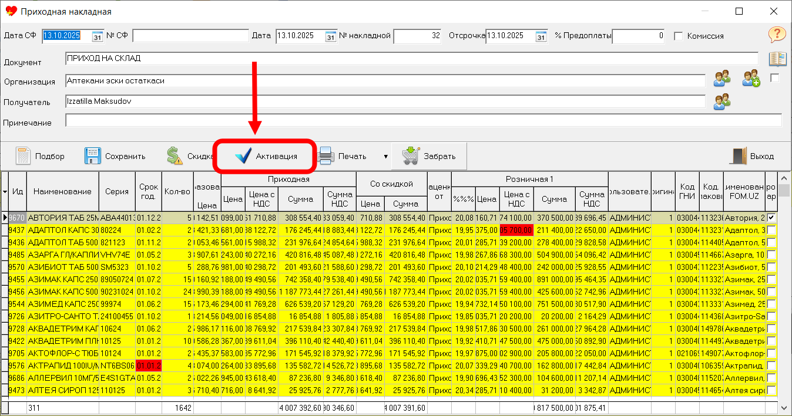
Task: Sort by the Наименование column header
Action: [x=62, y=191]
